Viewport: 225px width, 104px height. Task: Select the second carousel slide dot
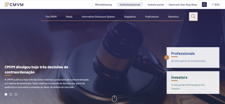click(x=11, y=94)
